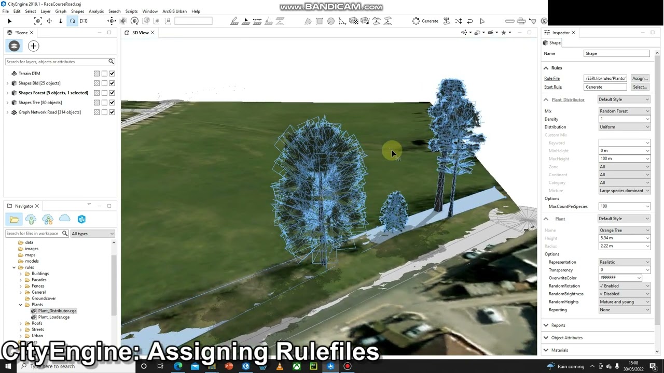The image size is (664, 373).
Task: Click the Select start rule button
Action: [640, 87]
